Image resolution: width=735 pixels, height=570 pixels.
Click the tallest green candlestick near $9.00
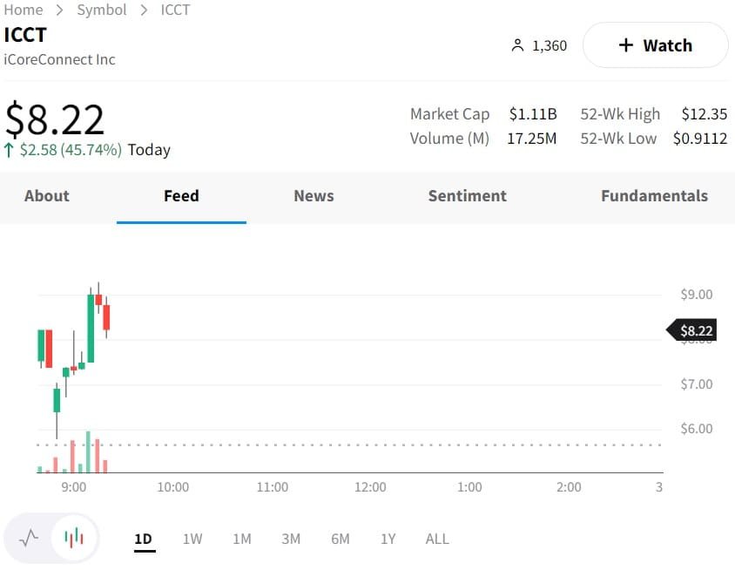pyautogui.click(x=91, y=327)
